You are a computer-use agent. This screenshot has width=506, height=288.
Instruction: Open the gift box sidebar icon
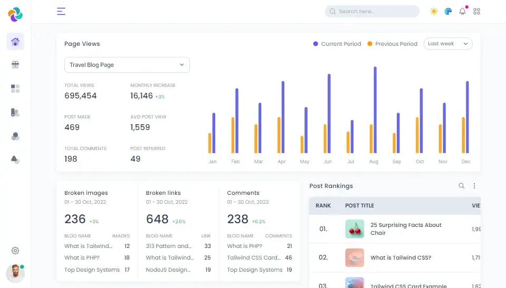point(15,65)
